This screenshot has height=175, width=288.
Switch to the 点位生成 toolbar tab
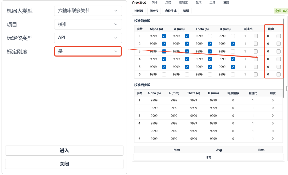pyautogui.click(x=171, y=11)
